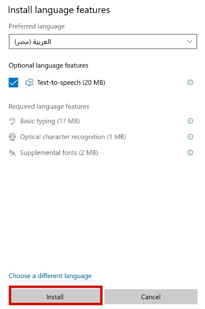Click the Supplemental fonts AA icon
The image size is (205, 309).
12,153
